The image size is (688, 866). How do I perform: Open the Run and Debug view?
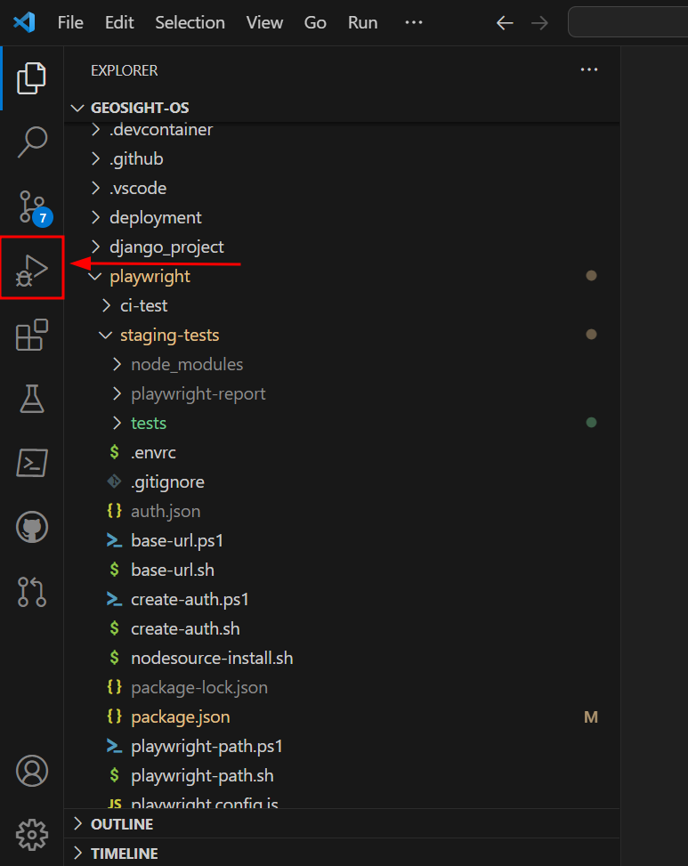pyautogui.click(x=32, y=270)
